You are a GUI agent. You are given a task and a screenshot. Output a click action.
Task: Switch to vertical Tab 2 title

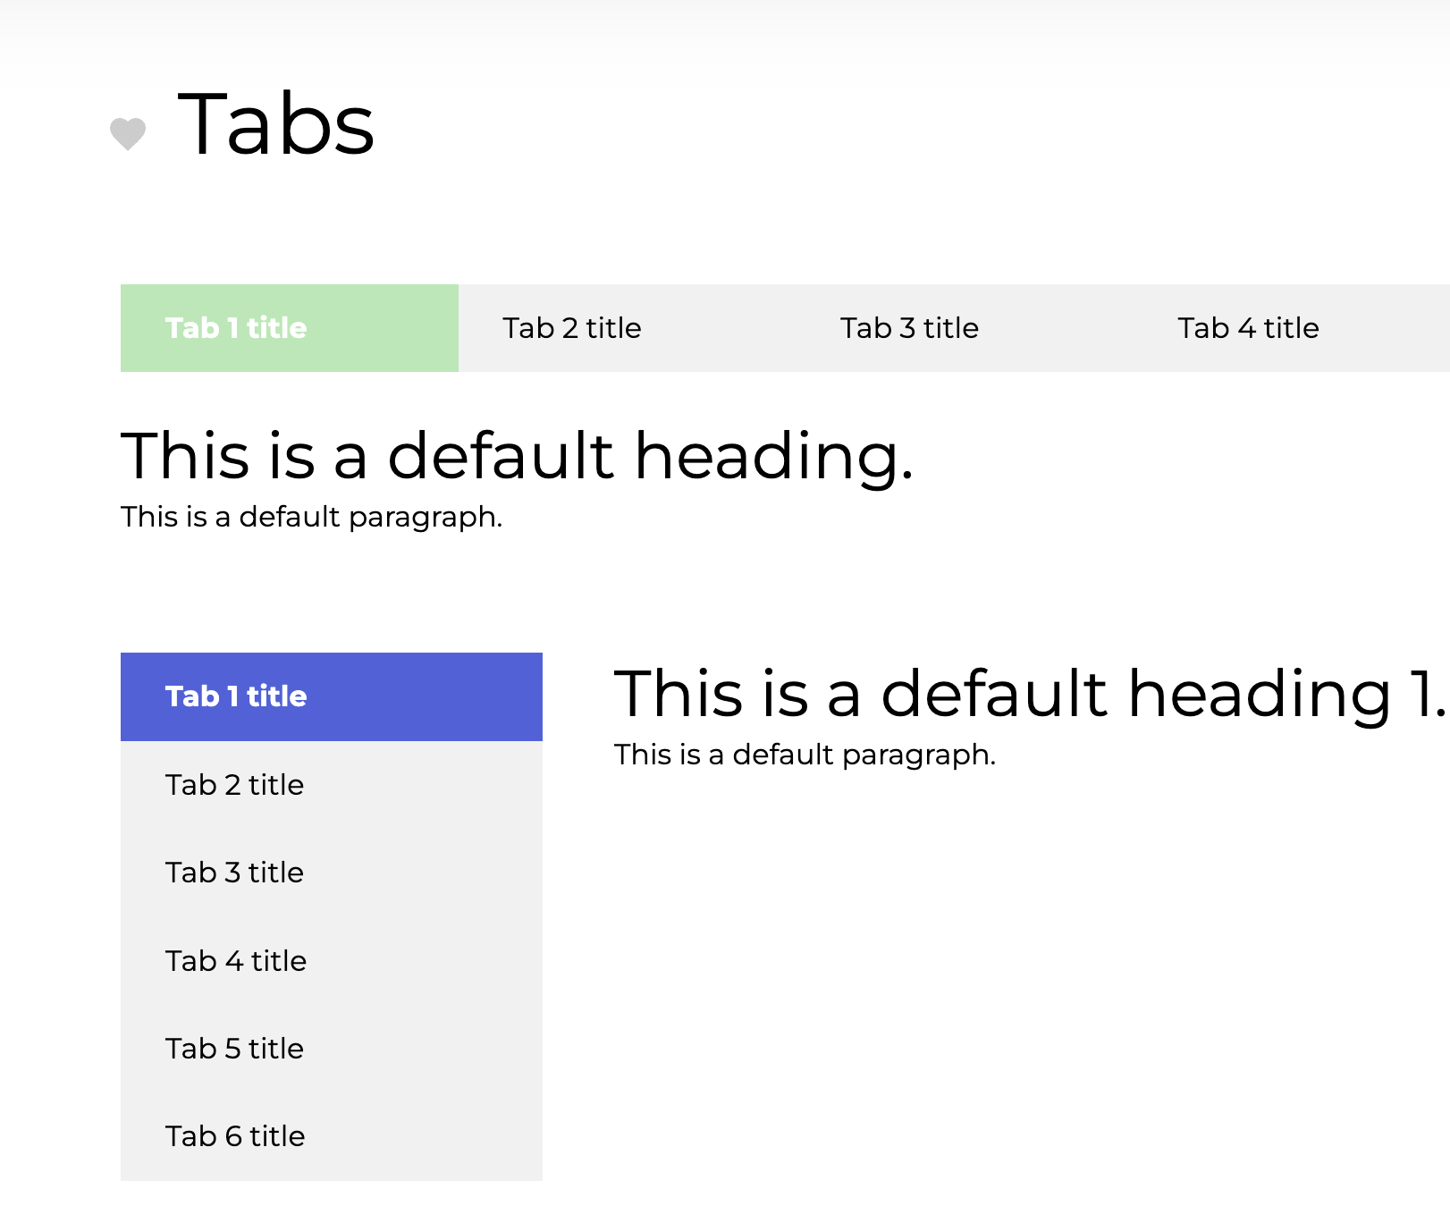tap(331, 785)
